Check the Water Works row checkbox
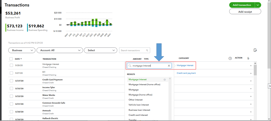Viewport: 271px width, 121px height. click(x=11, y=96)
